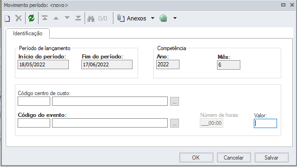Go to previous record up arrow
Image resolution: width=297 pixels, height=167 pixels.
click(56, 18)
